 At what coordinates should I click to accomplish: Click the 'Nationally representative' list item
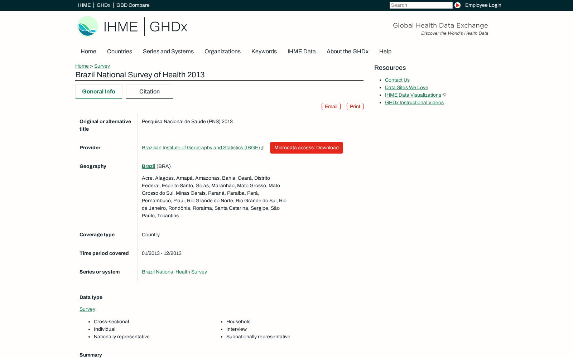pyautogui.click(x=122, y=337)
